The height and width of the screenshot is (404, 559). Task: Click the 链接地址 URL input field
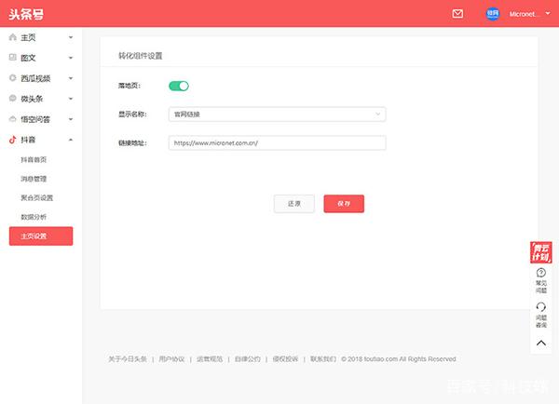pos(277,142)
